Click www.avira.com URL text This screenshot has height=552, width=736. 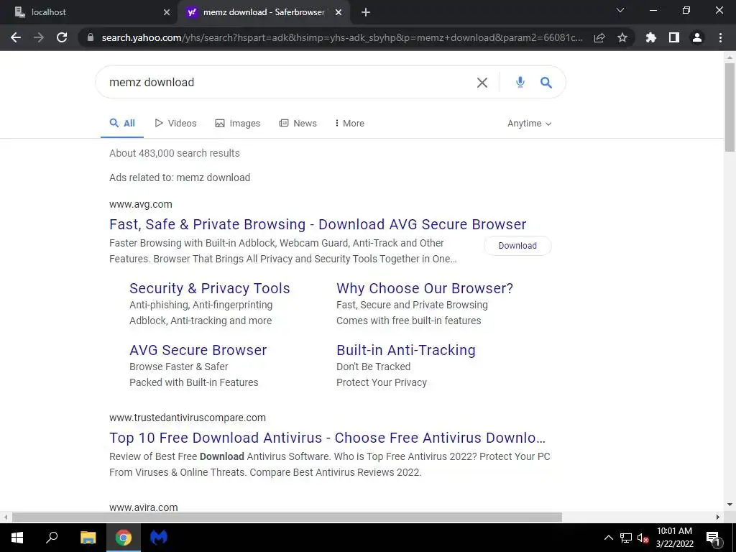(x=144, y=507)
